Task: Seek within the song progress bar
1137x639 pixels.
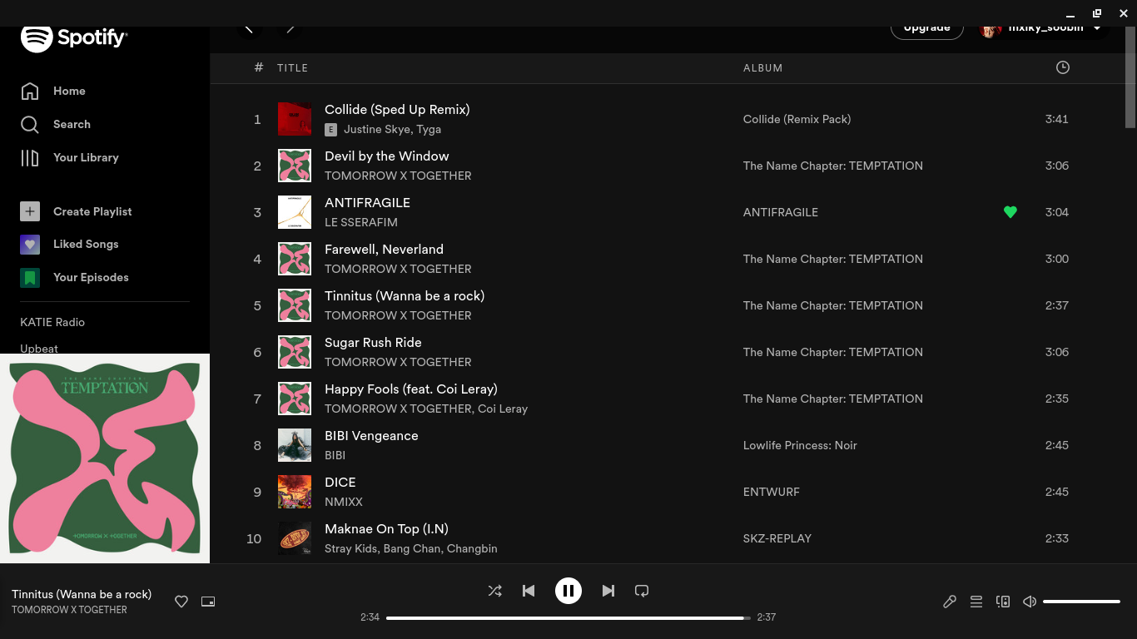Action: point(568,617)
